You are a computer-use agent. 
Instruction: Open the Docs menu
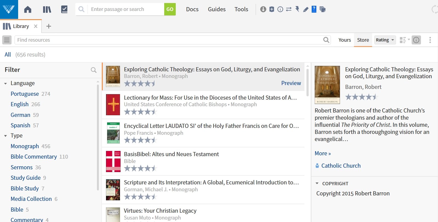(x=192, y=9)
